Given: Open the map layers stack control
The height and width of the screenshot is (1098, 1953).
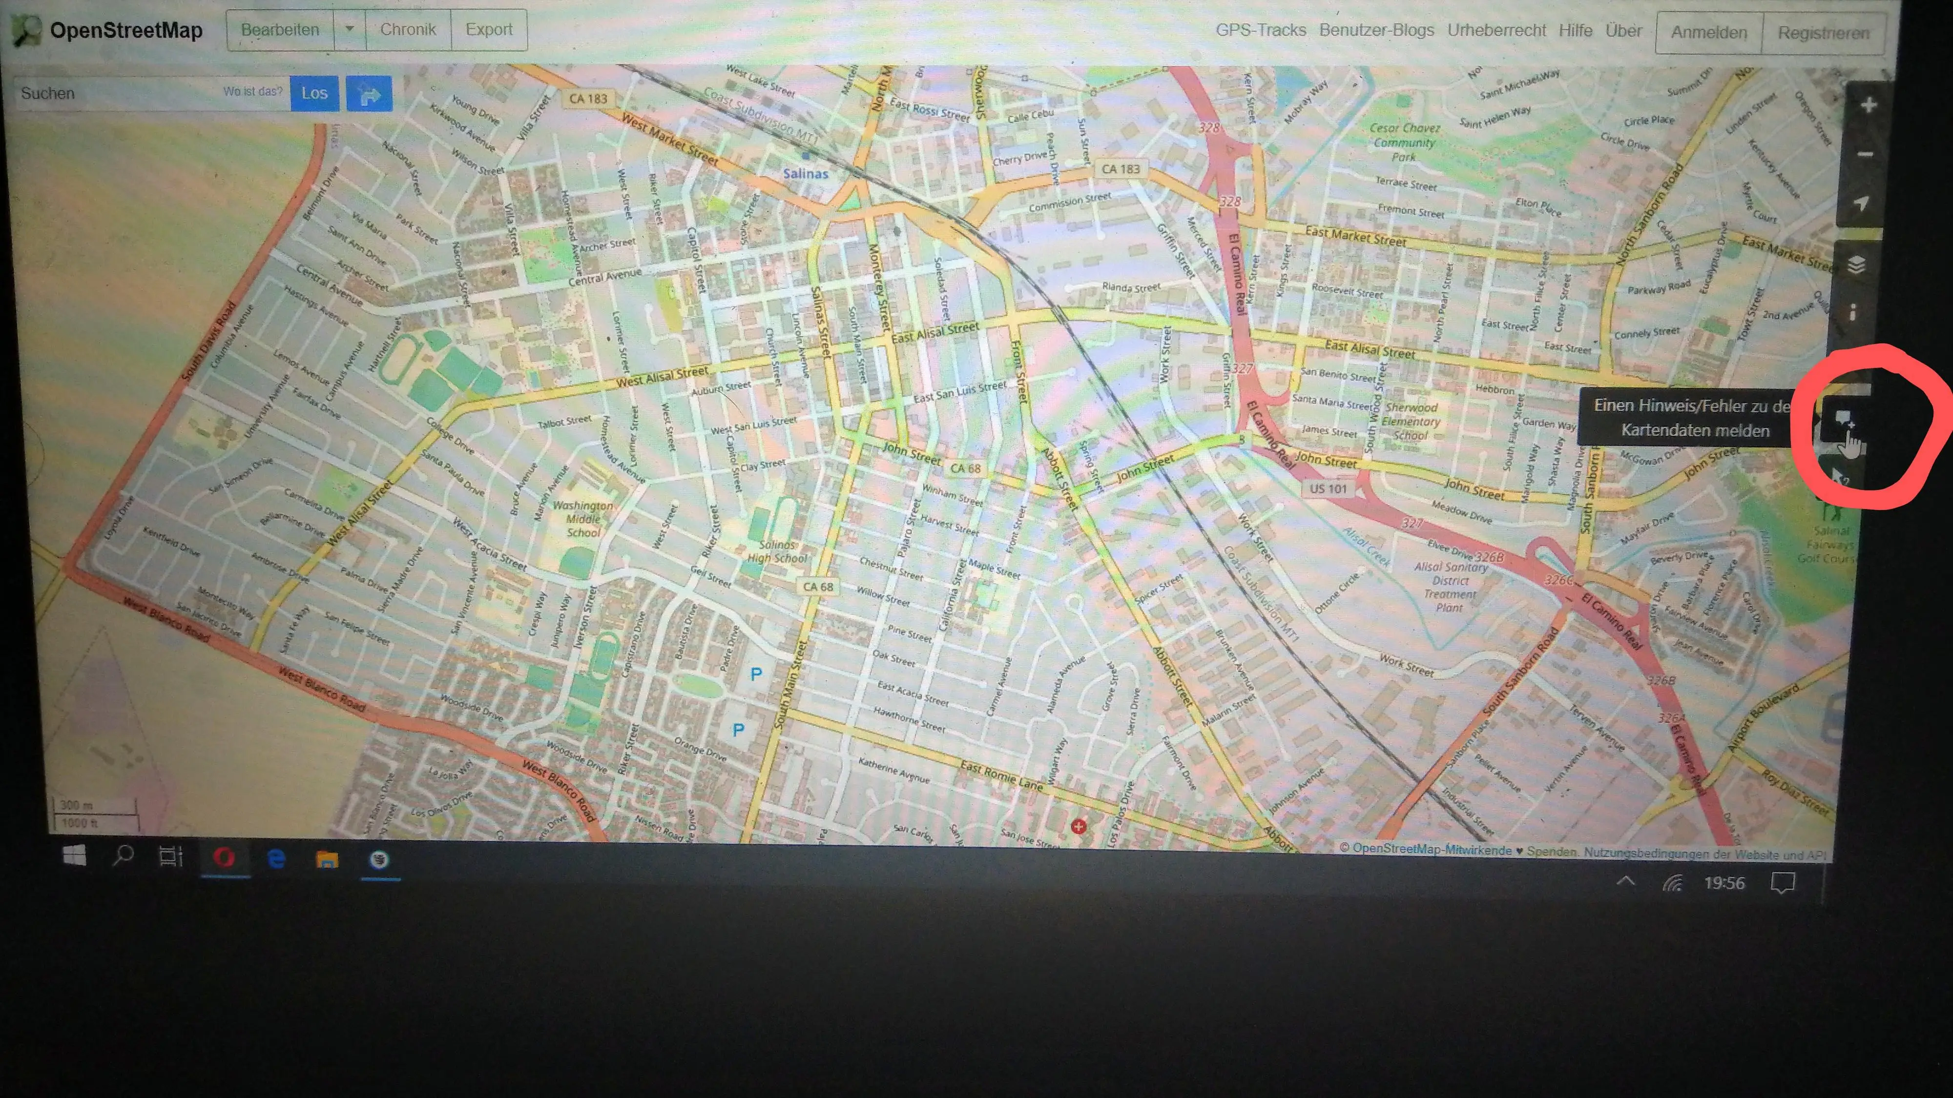Looking at the screenshot, I should coord(1856,264).
